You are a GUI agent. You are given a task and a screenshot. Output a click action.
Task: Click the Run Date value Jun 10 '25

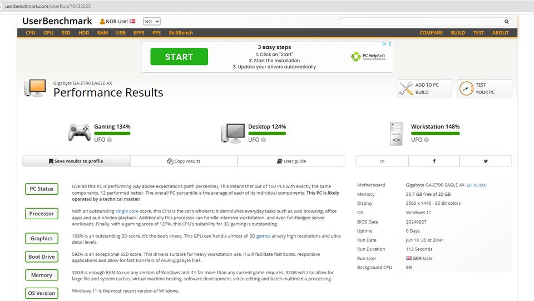coord(424,240)
